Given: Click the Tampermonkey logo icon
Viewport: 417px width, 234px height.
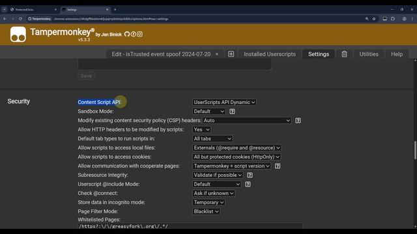Looking at the screenshot, I should tap(18, 34).
